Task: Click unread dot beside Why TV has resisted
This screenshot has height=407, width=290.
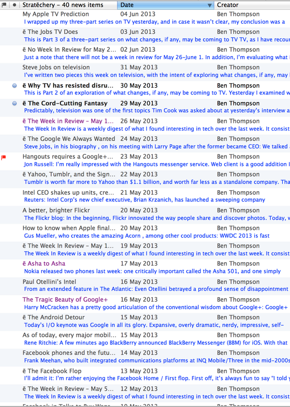Action: [14, 85]
